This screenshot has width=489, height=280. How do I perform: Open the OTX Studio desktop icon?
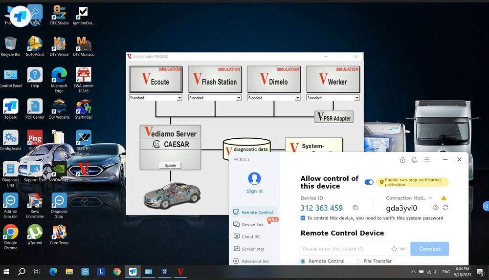[59, 15]
